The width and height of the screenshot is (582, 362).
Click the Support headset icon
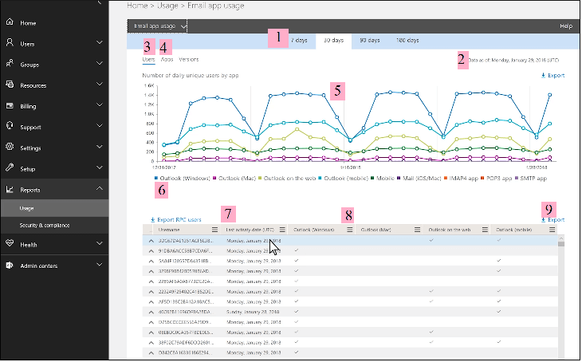[x=10, y=126]
